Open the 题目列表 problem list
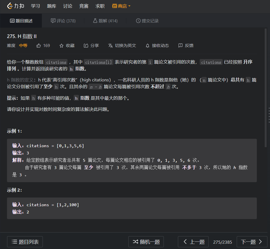 (25, 242)
